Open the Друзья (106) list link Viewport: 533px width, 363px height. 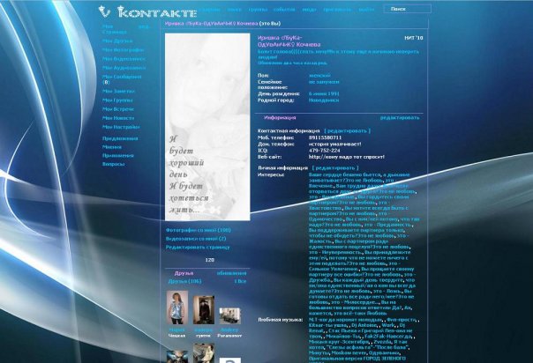[184, 282]
